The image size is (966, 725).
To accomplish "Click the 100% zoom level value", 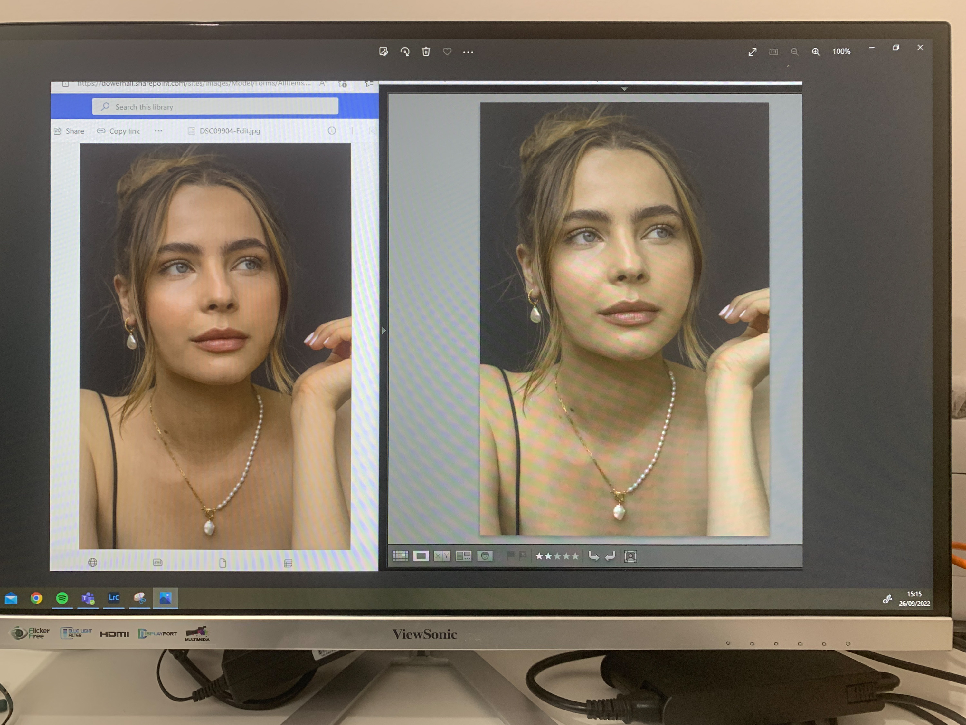I will tap(841, 52).
